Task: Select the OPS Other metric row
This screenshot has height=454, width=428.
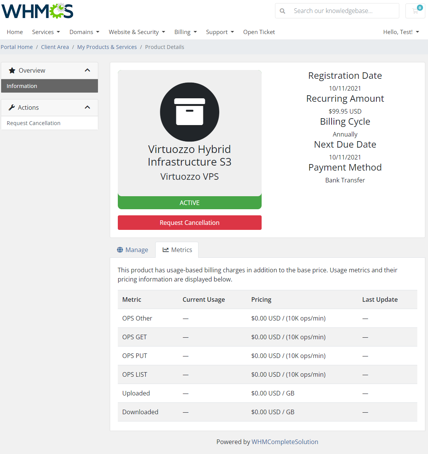Action: click(268, 318)
